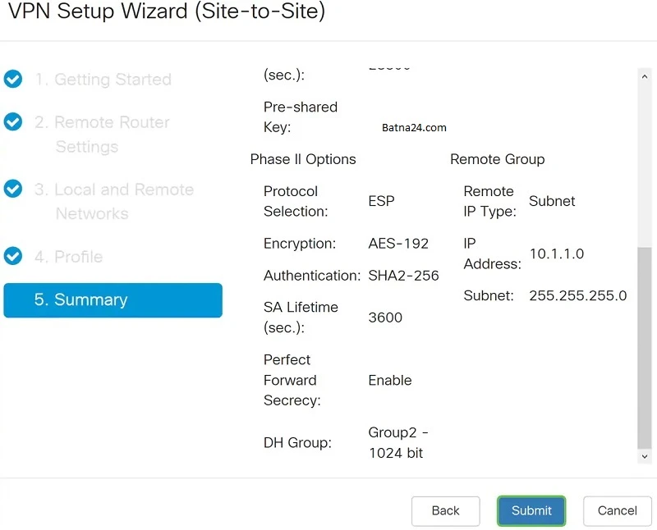This screenshot has height=530, width=657.
Task: Click the Back button
Action: coord(445,510)
